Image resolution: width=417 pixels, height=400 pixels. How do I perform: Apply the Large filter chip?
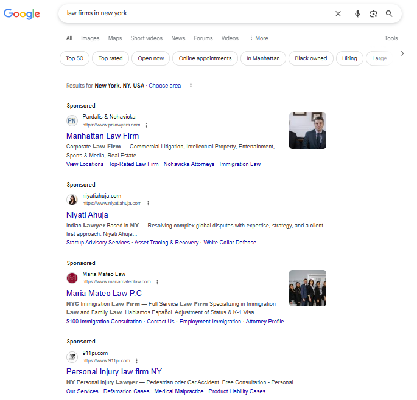tap(379, 58)
